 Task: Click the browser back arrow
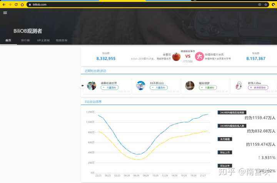click(x=4, y=5)
